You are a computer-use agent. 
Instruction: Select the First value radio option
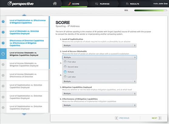[x=65, y=62]
